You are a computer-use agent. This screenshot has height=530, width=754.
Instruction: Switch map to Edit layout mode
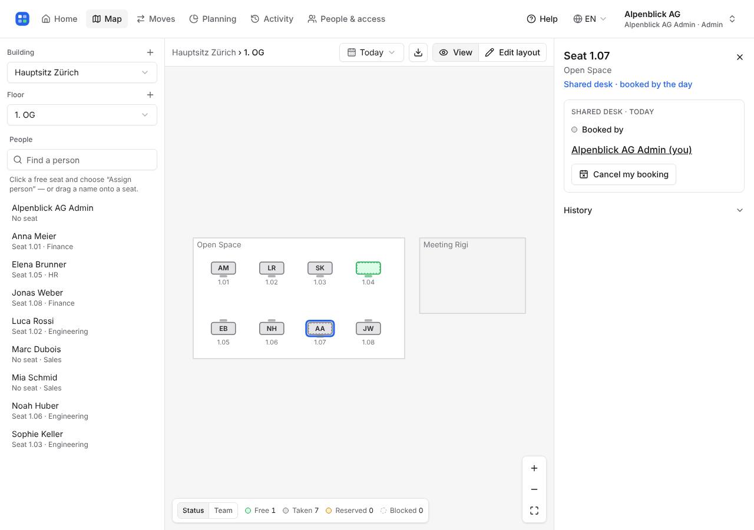(x=512, y=52)
